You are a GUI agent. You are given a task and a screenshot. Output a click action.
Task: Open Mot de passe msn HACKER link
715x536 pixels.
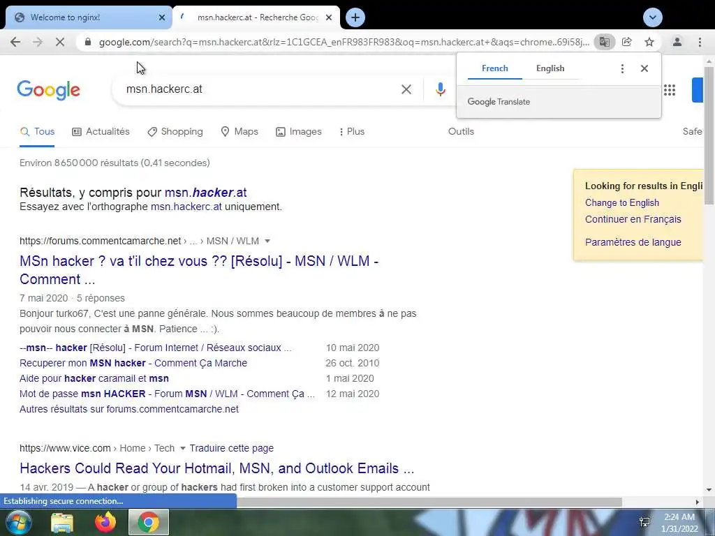[x=167, y=394]
